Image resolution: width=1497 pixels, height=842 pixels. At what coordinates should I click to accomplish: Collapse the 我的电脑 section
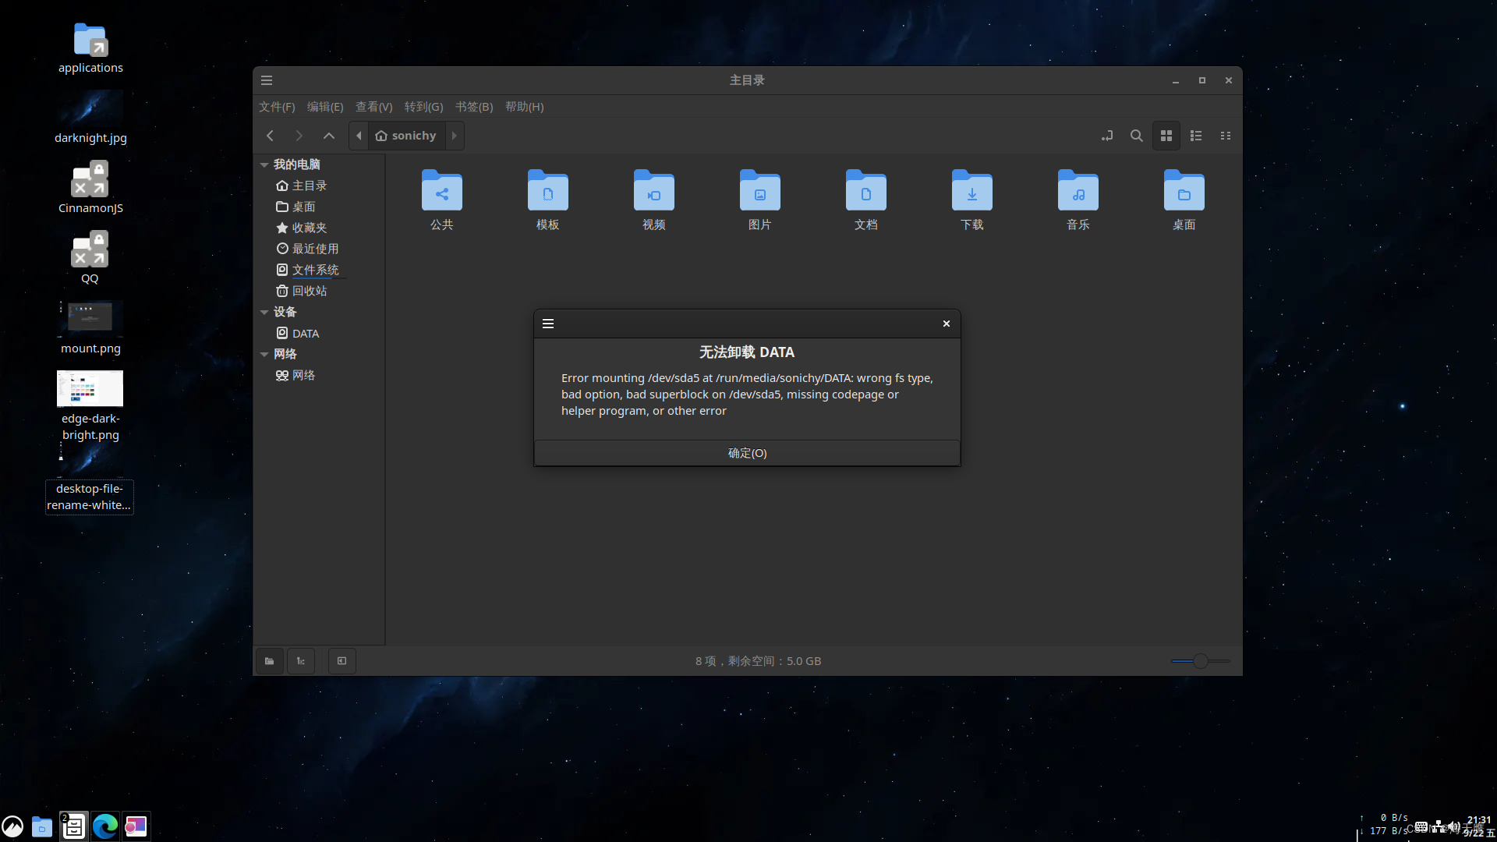tap(264, 165)
